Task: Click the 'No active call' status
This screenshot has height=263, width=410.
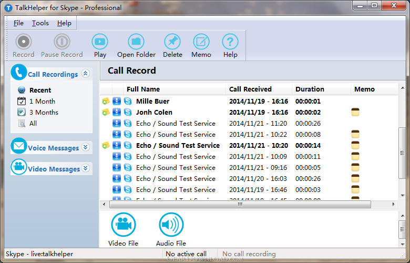Action: (x=186, y=254)
